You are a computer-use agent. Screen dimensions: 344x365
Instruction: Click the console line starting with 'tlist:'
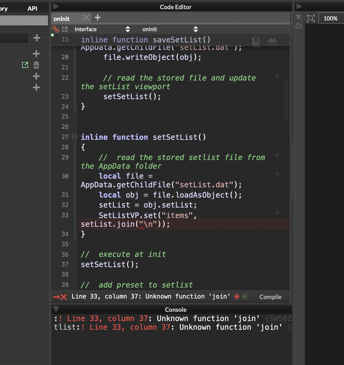pyautogui.click(x=168, y=327)
